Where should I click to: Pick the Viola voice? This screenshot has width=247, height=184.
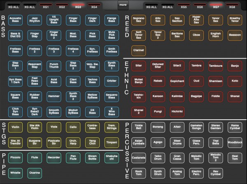(54, 127)
